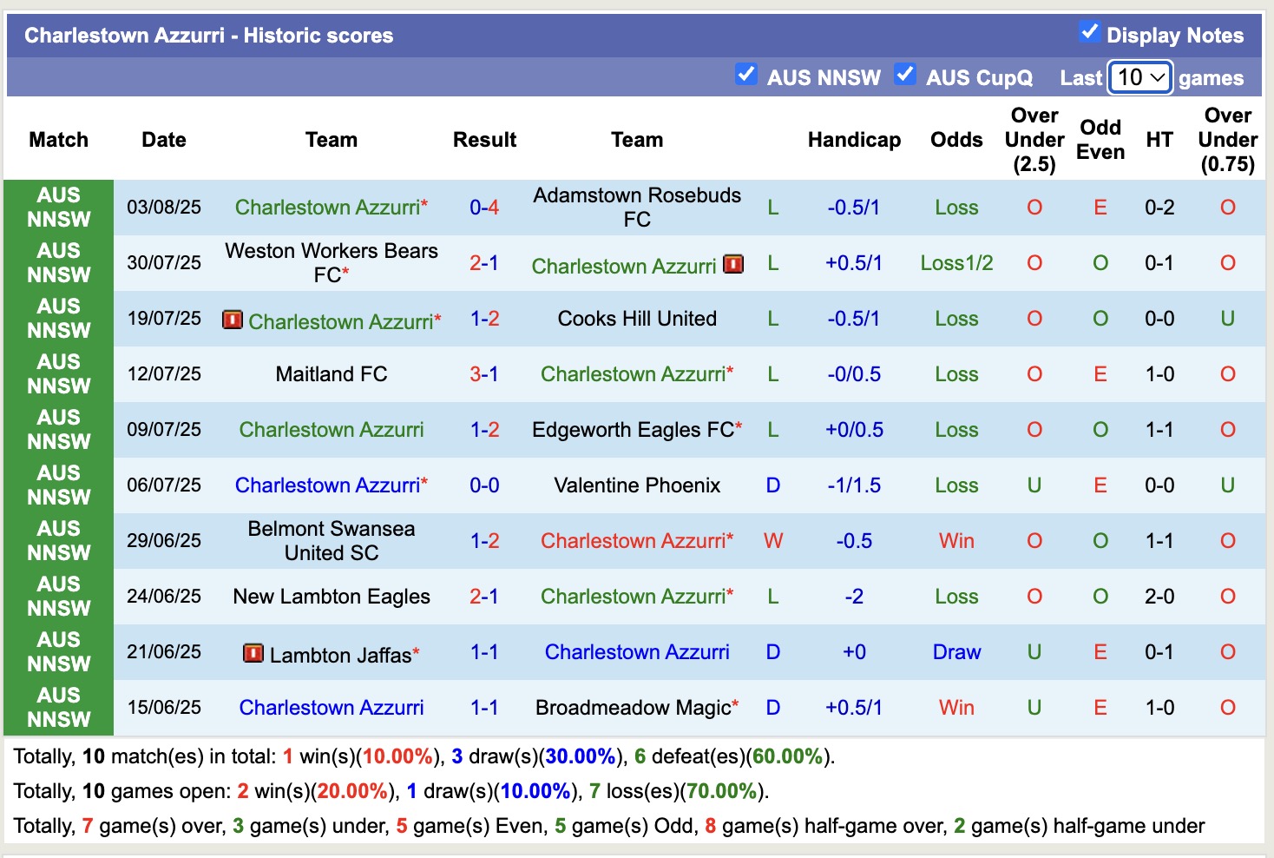This screenshot has width=1274, height=858.
Task: Click the Date column header
Action: pos(163,139)
